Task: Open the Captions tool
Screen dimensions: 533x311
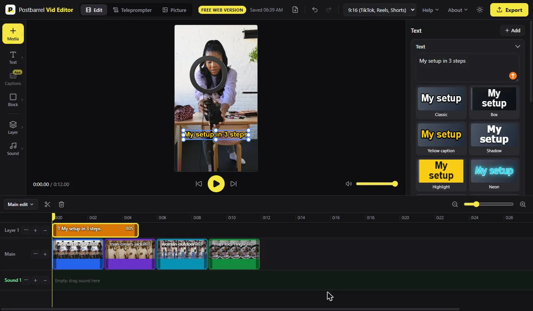Action: (13, 78)
